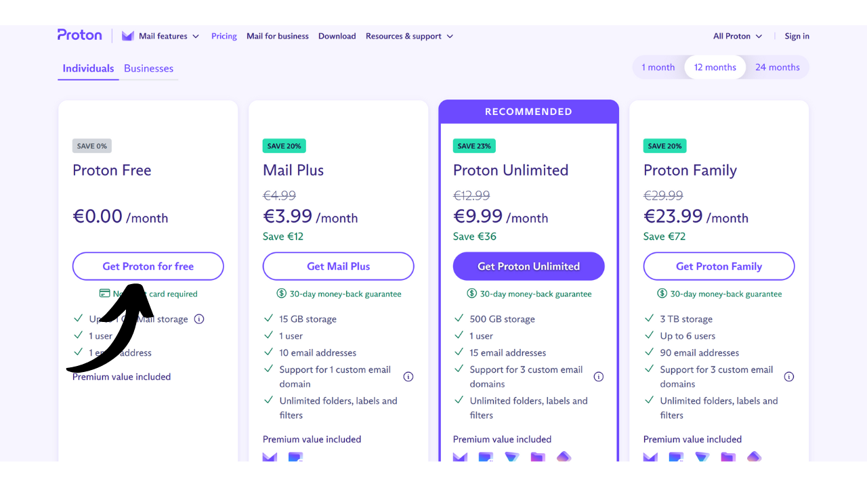Click the info icon beside Free plan storage
867x487 pixels.
coord(199,319)
